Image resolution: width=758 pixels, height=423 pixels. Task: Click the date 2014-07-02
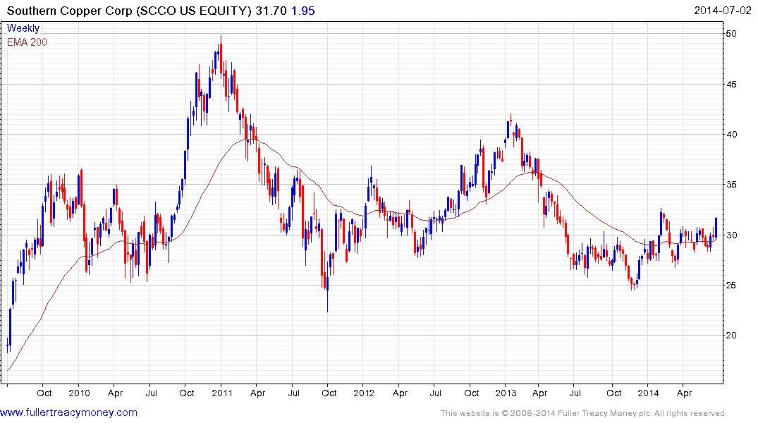(723, 11)
